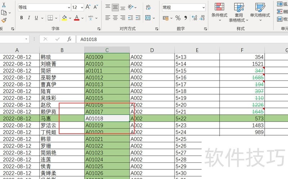The height and width of the screenshot is (179, 288).
Task: Select column B header
Action: coord(62,50)
